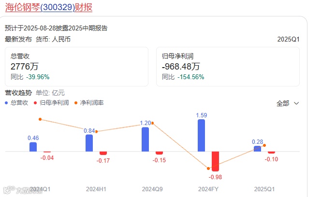321x197 pixels.
Task: Click the 2024Q9 blue revenue bar
Action: [145, 140]
